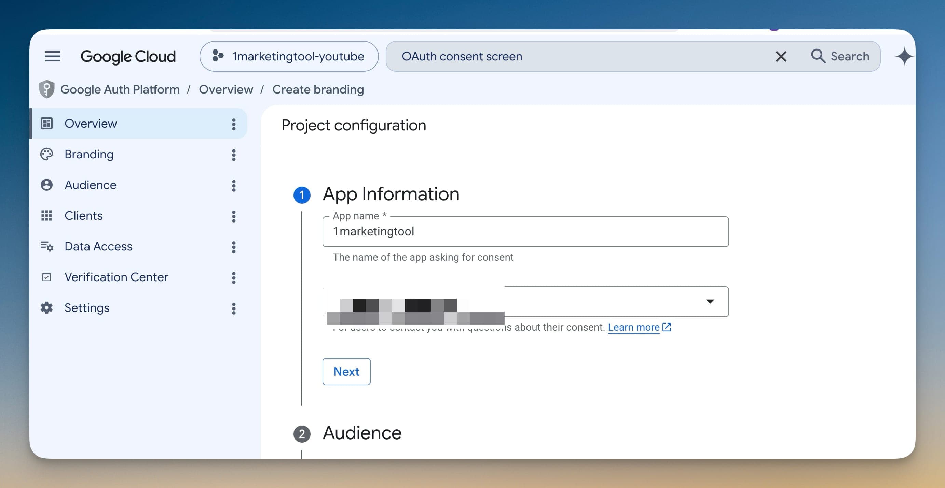Open the hamburger navigation menu
945x488 pixels.
53,56
